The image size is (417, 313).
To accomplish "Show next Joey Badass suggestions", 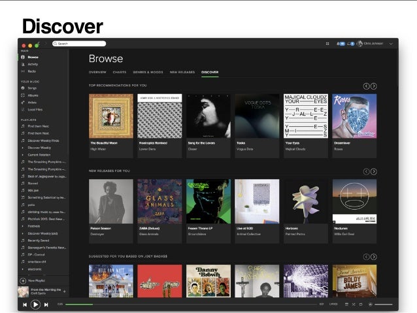I will pos(374,257).
